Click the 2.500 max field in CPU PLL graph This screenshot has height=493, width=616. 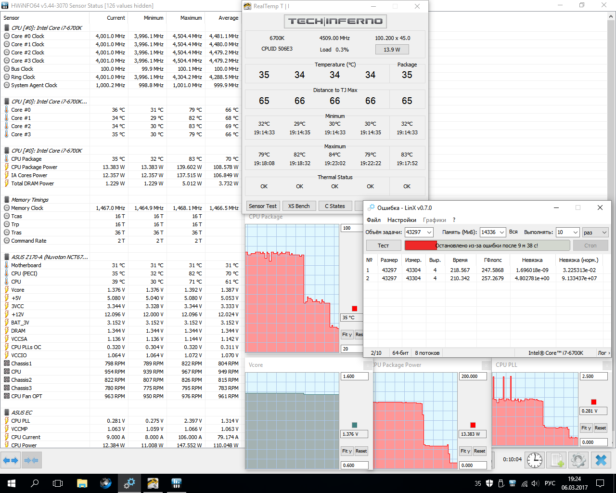(594, 376)
